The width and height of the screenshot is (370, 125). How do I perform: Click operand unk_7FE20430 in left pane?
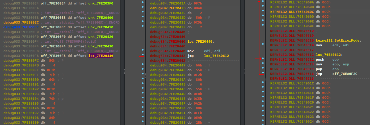click(x=101, y=46)
